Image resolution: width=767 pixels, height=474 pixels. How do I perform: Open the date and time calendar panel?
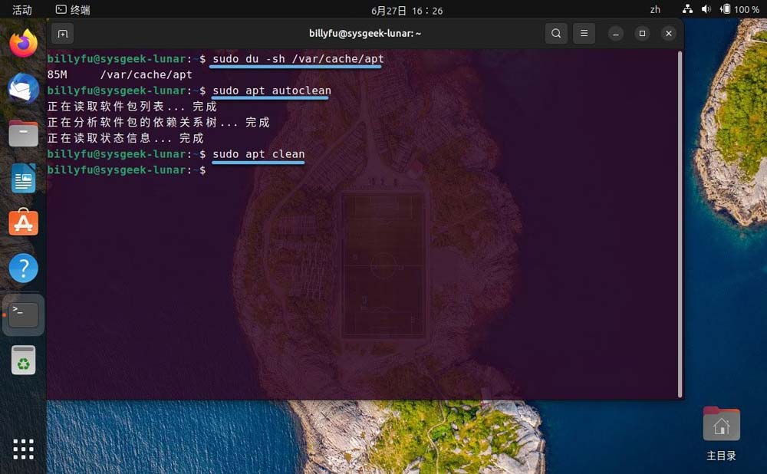click(x=407, y=11)
